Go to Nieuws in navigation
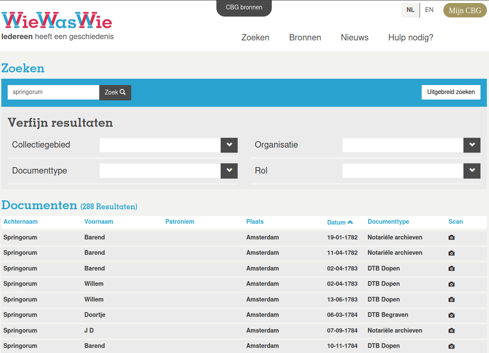This screenshot has height=353, width=489. 354,37
